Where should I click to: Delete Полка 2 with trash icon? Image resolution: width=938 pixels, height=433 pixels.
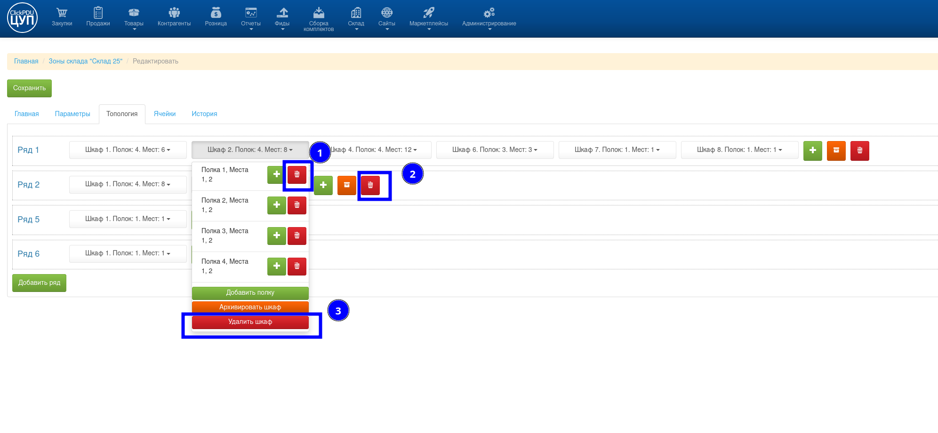tap(297, 205)
